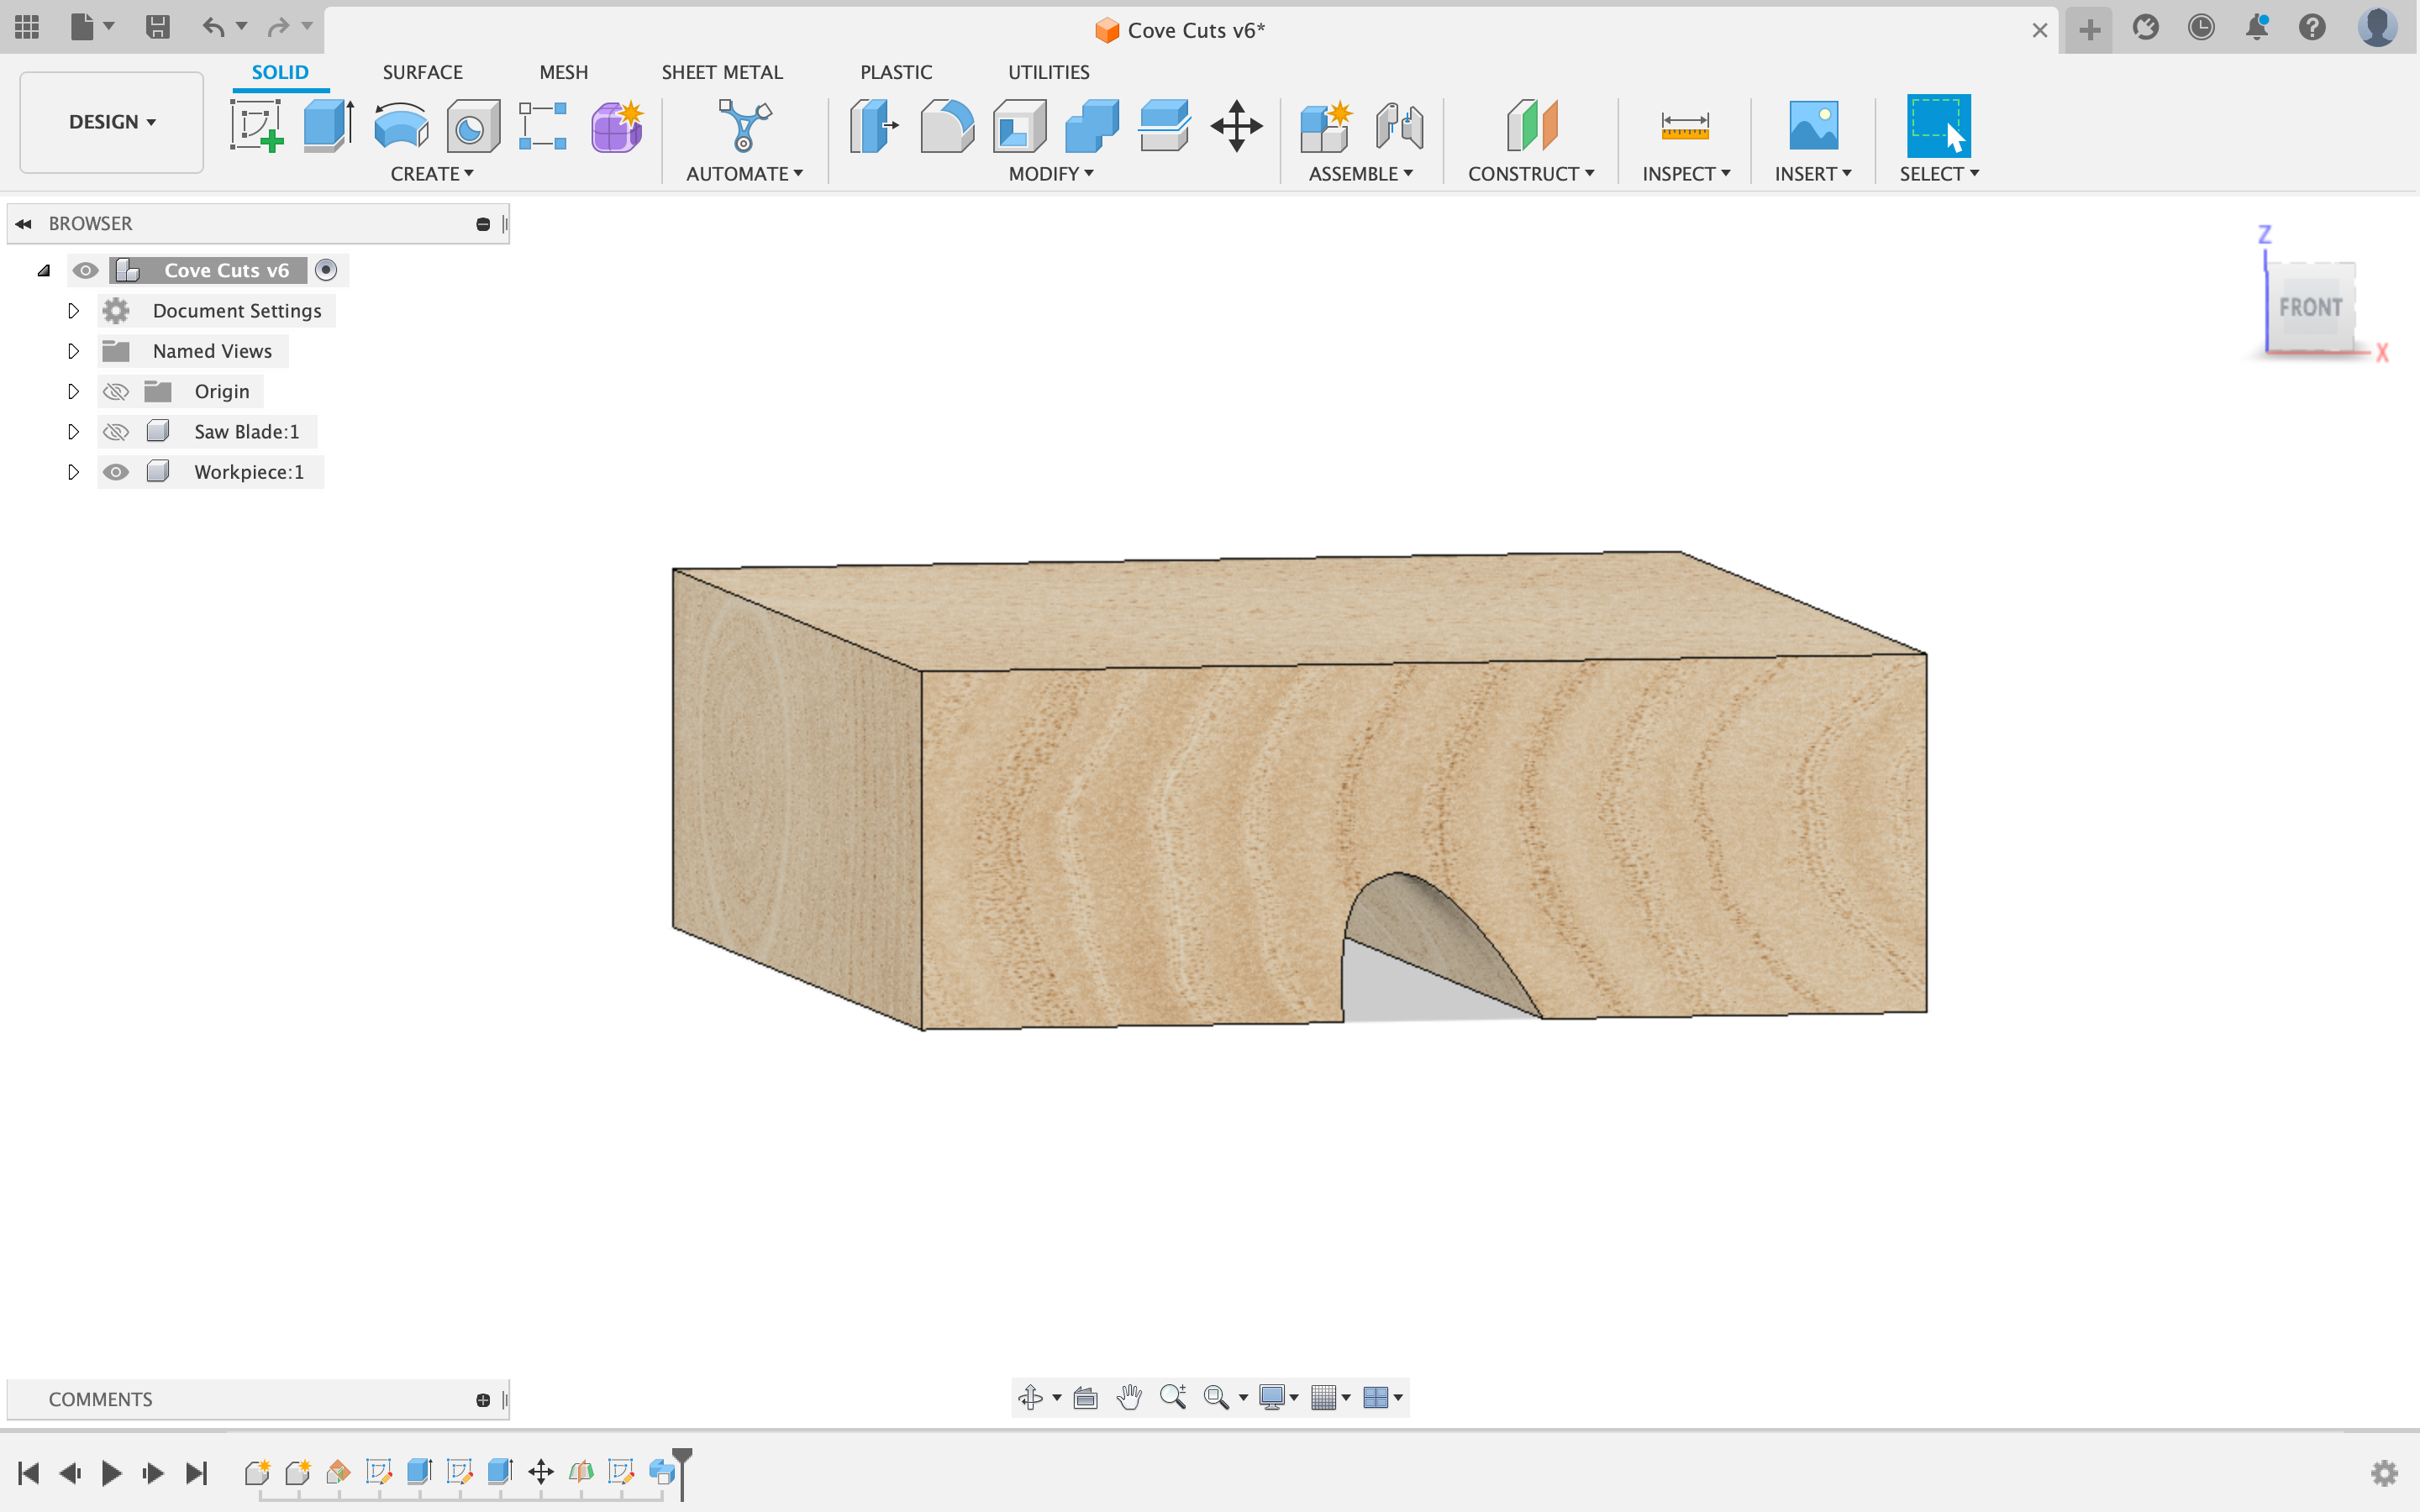This screenshot has width=2420, height=1512.
Task: Click the Move/Copy tool icon
Action: pos(1236,126)
